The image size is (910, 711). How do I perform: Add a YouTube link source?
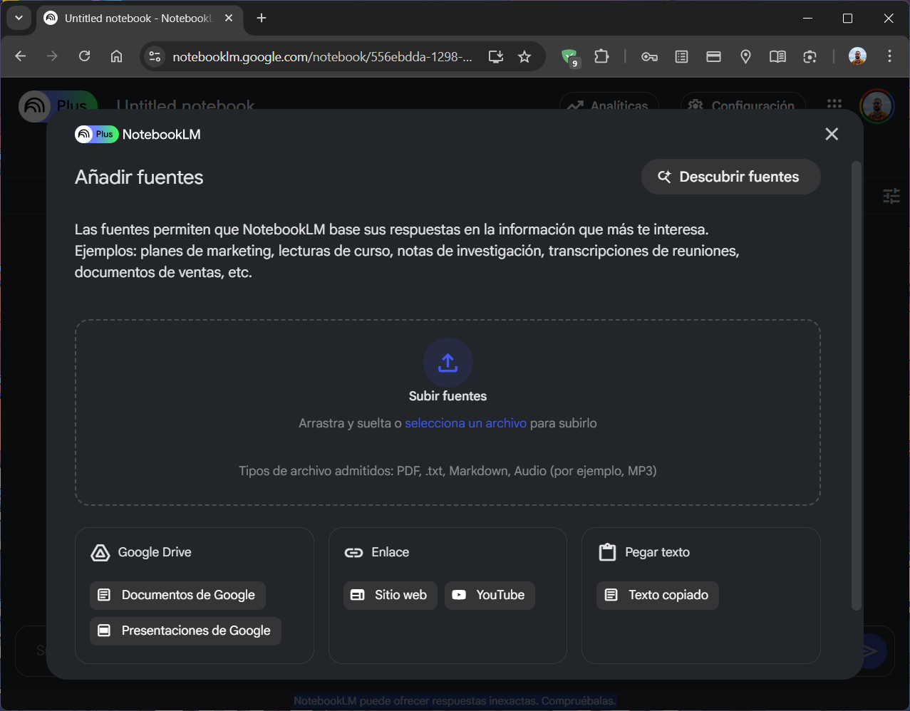(x=490, y=595)
